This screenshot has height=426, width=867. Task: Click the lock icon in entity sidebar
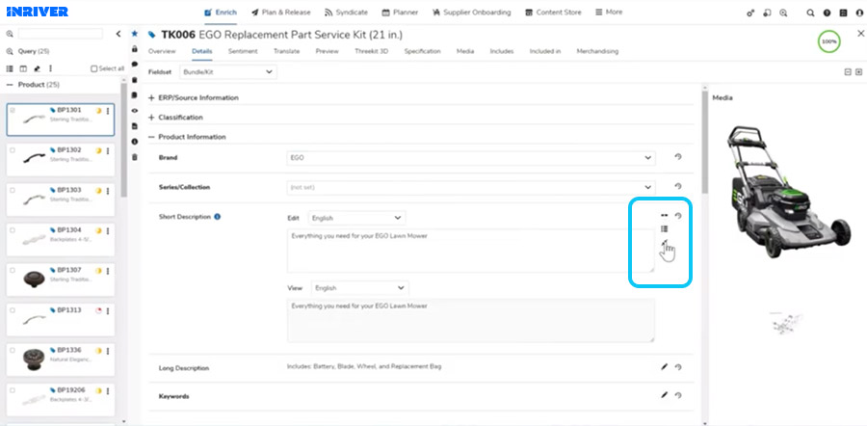(134, 49)
